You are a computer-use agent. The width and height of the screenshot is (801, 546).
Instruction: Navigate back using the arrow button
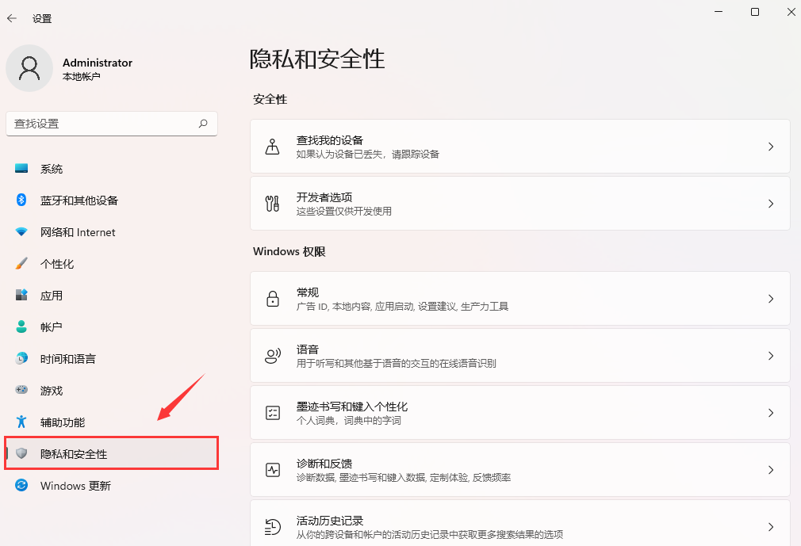12,17
